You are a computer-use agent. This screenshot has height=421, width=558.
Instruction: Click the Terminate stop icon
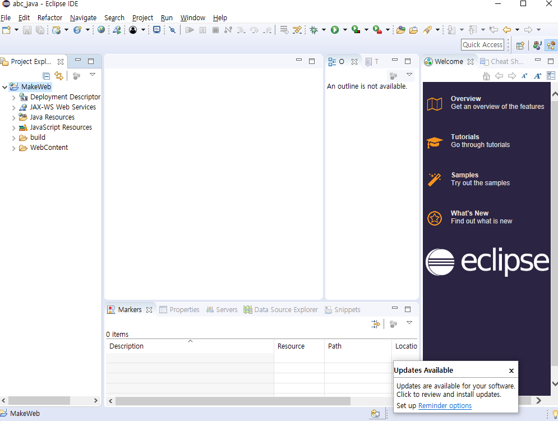pos(215,30)
